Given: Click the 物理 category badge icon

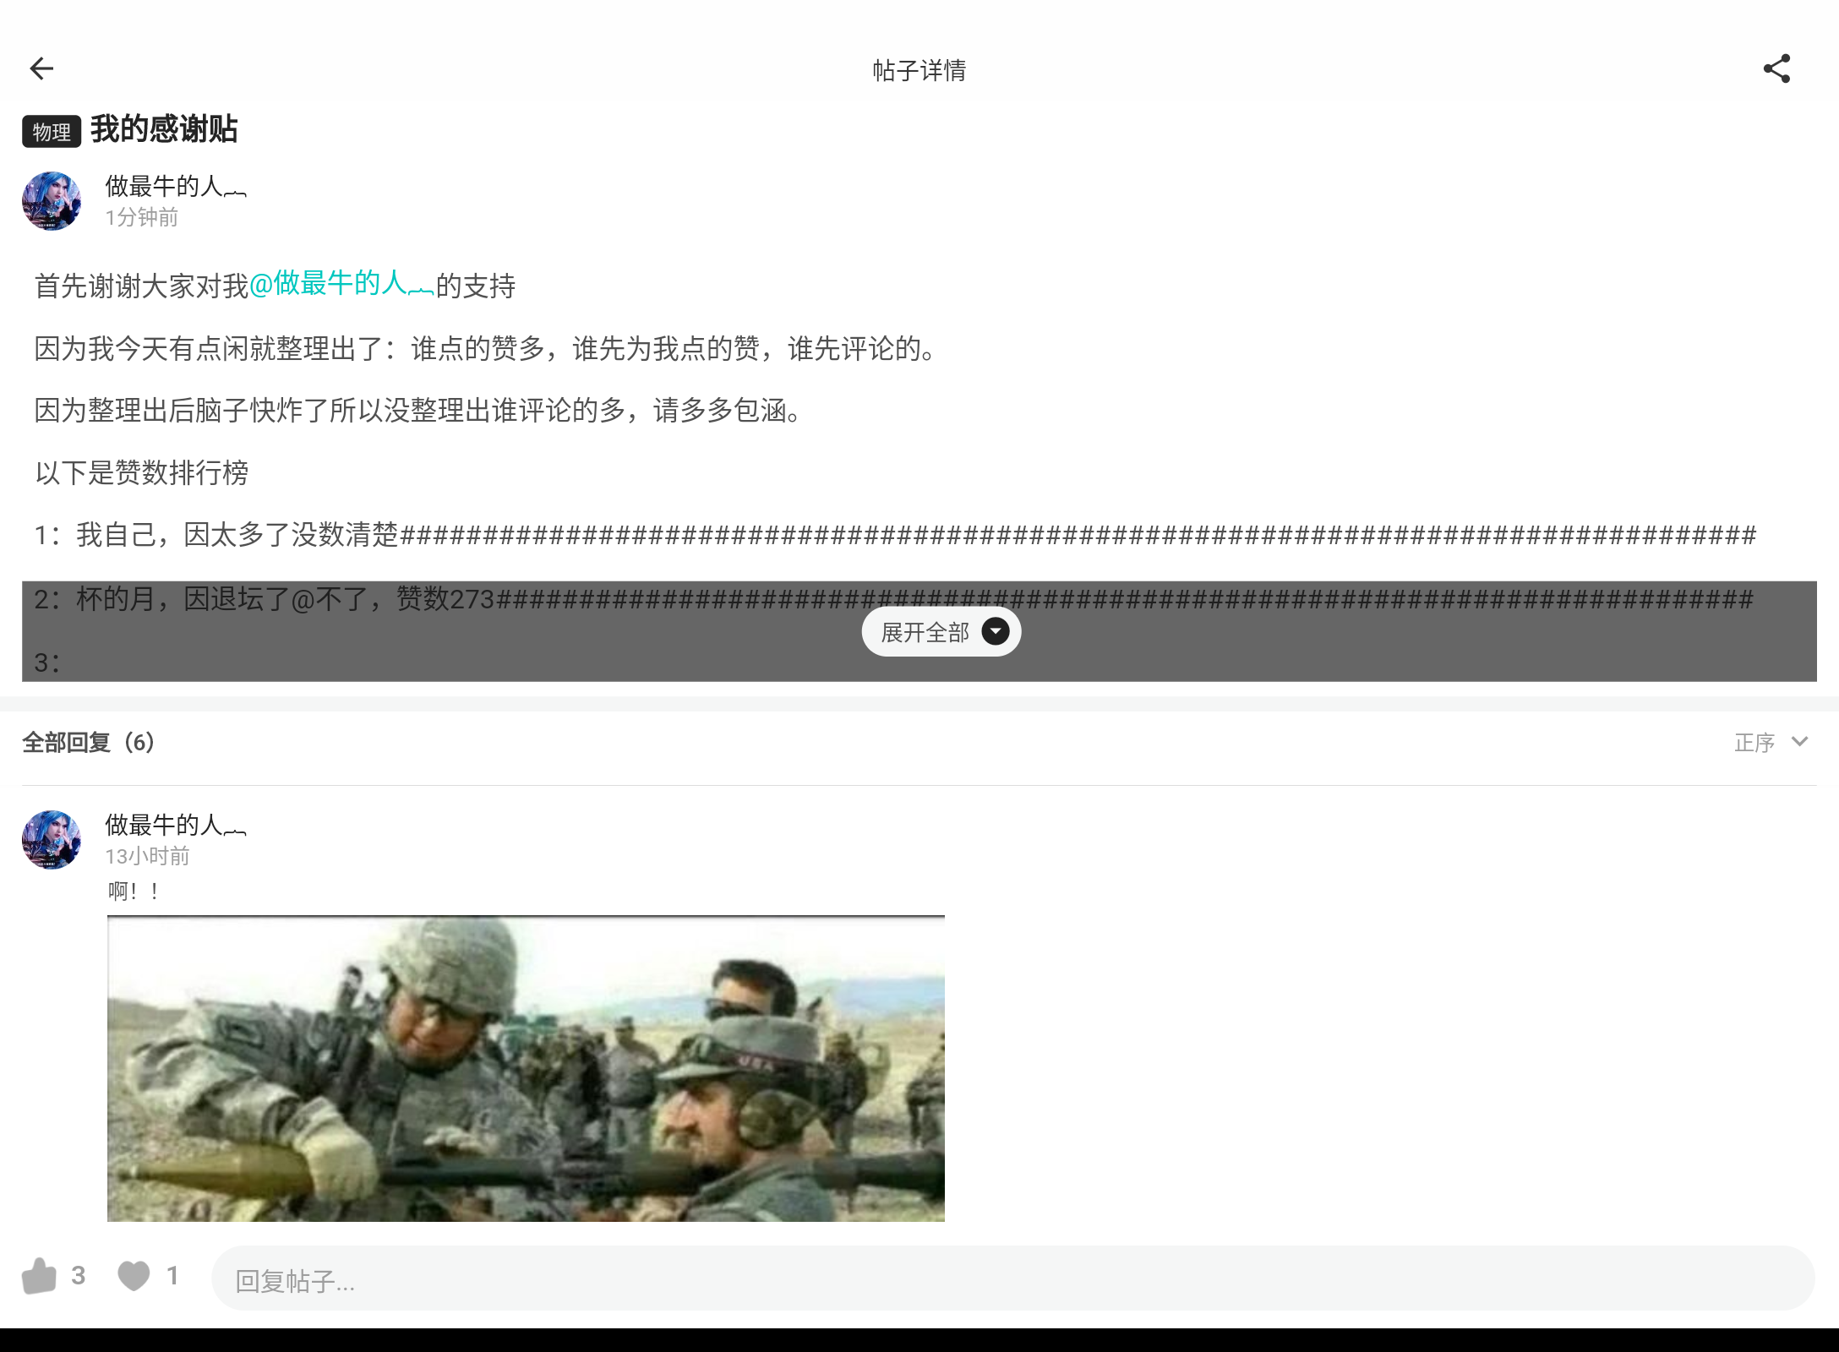Looking at the screenshot, I should (50, 131).
